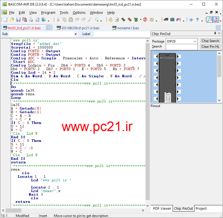Click the DIP28 chip image

(x=167, y=78)
